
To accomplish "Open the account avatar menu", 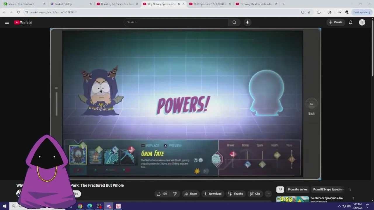I will coord(362,22).
